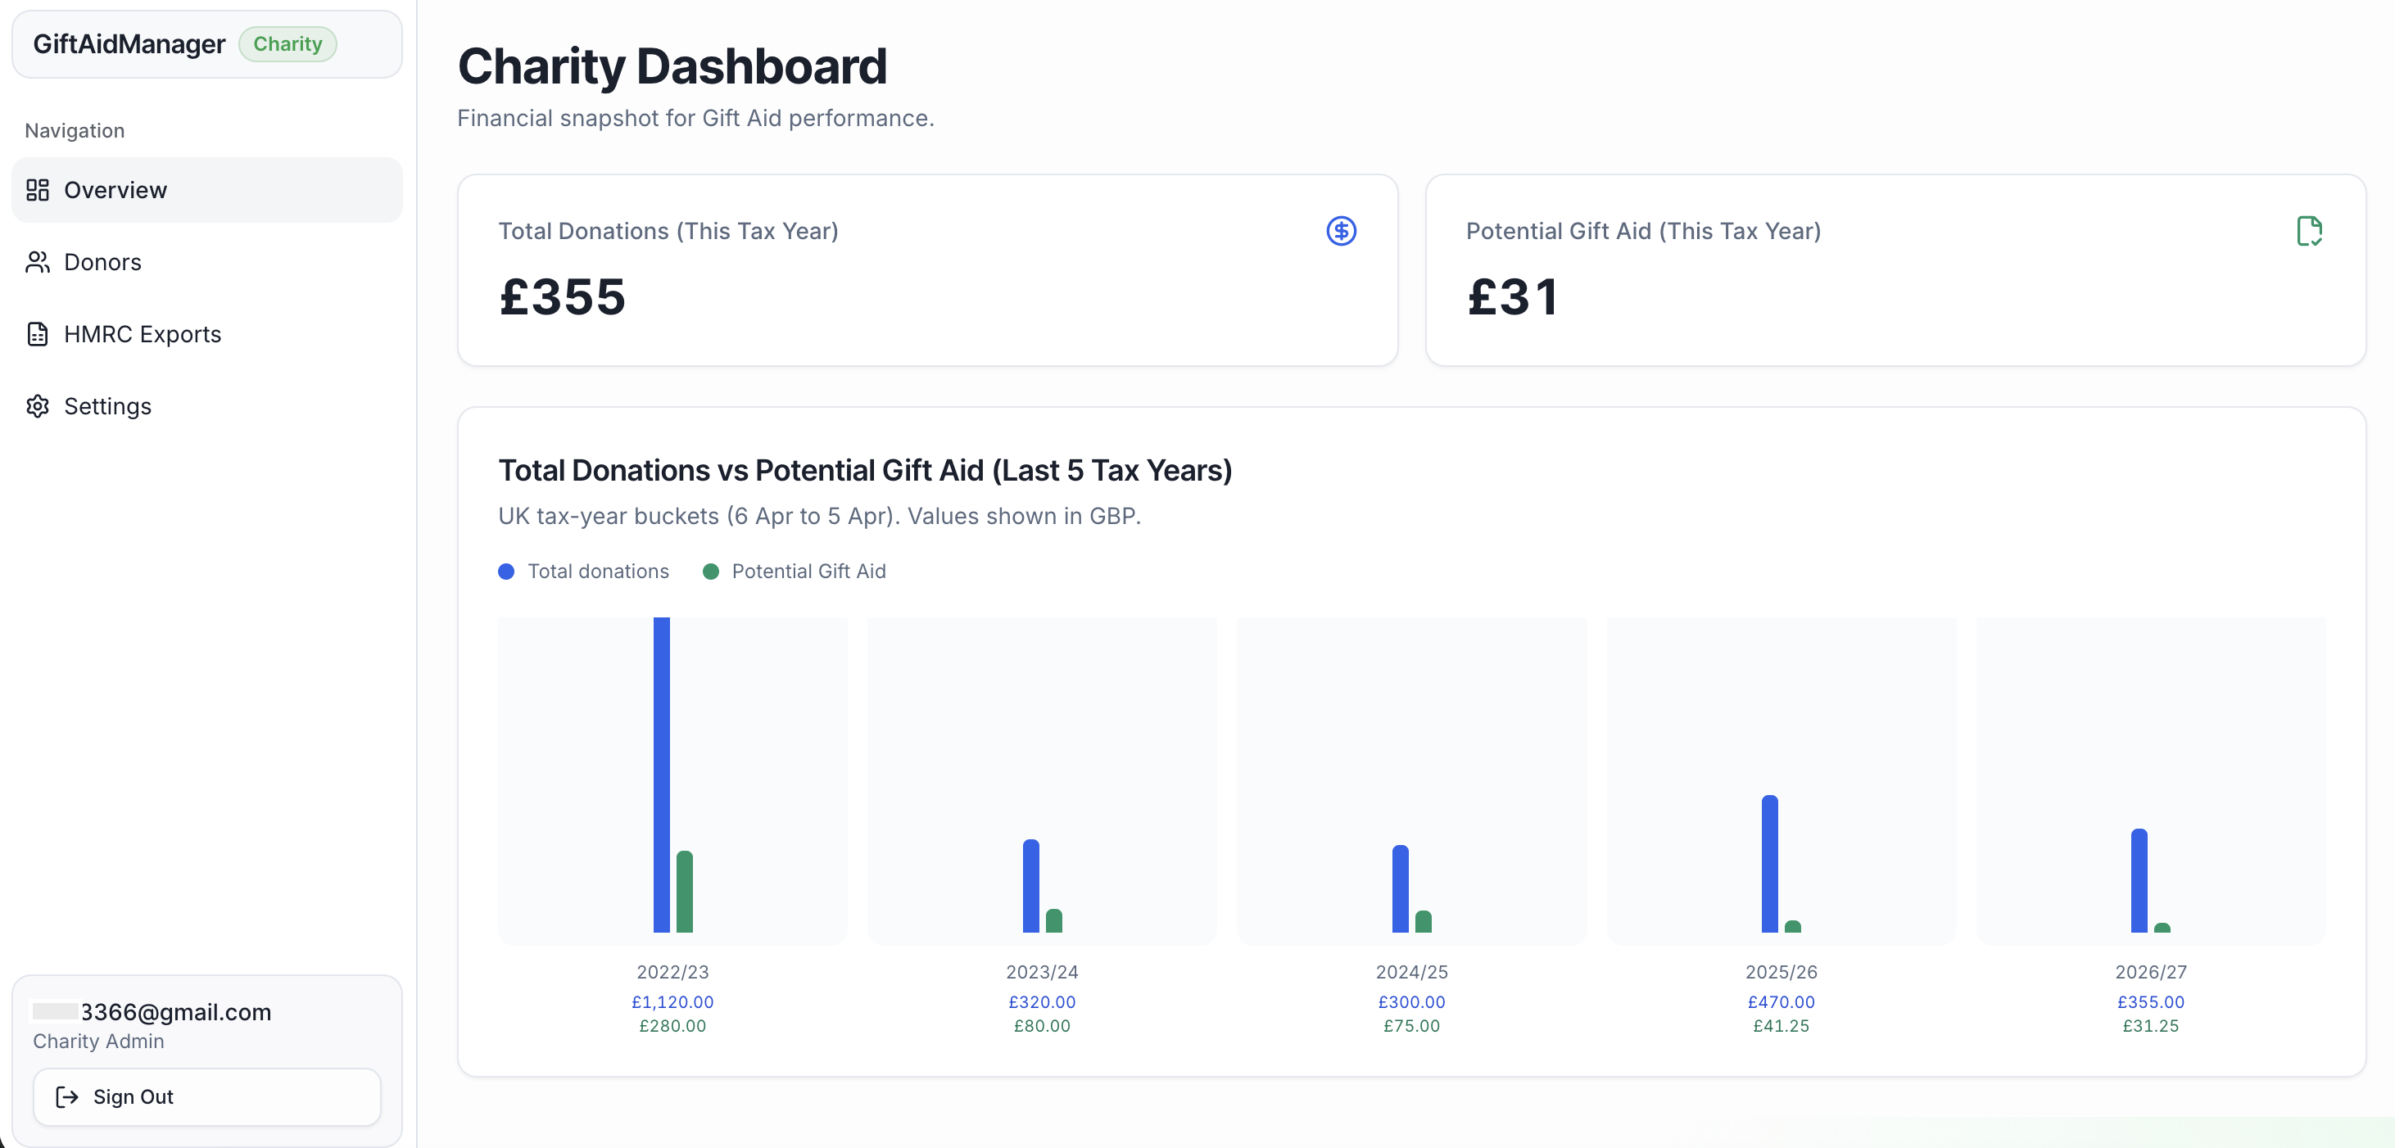Viewport: 2395px width, 1148px height.
Task: Click the £1,120.00 figure under 2022/23
Action: (x=672, y=1003)
